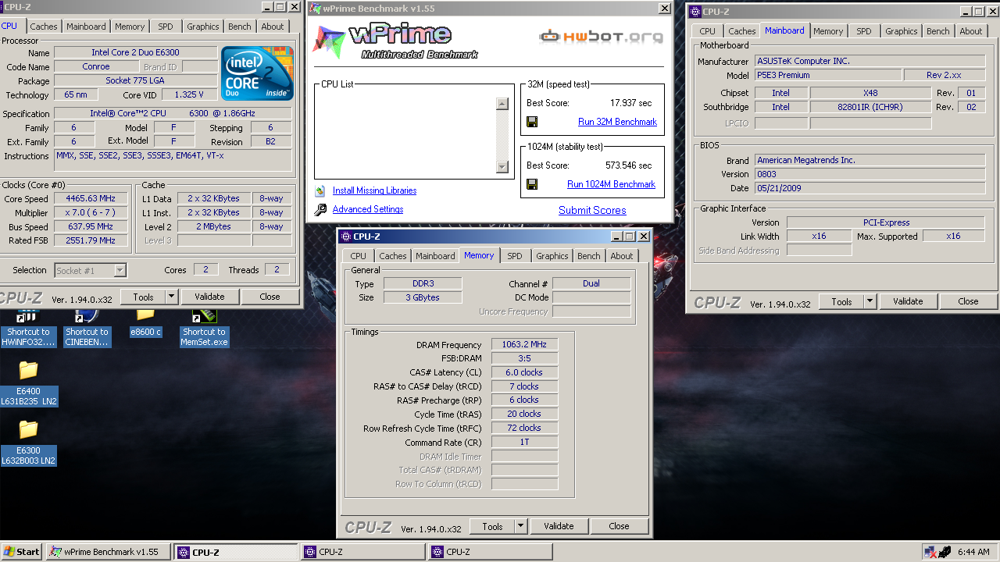Viewport: 1000px width, 562px height.
Task: Open the Advanced Settings link
Action: 368,209
